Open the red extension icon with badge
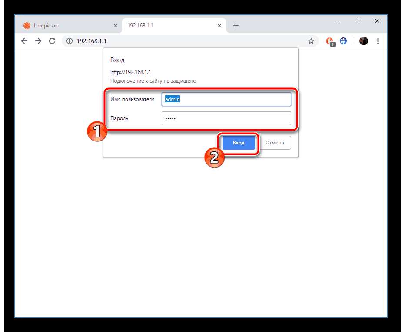Screen dimensions: 402x332 click(x=330, y=41)
